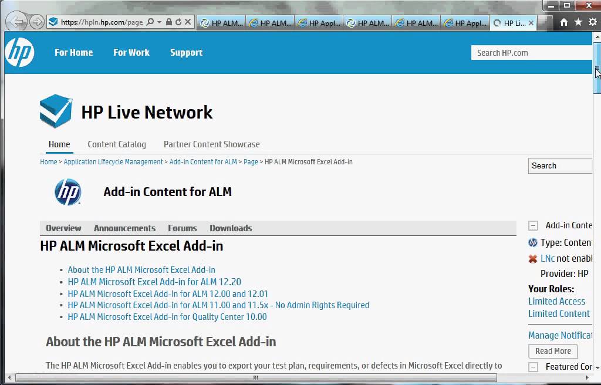Switch to the first HP Appl... tab
Screen dimensions: 601x385
pos(319,23)
